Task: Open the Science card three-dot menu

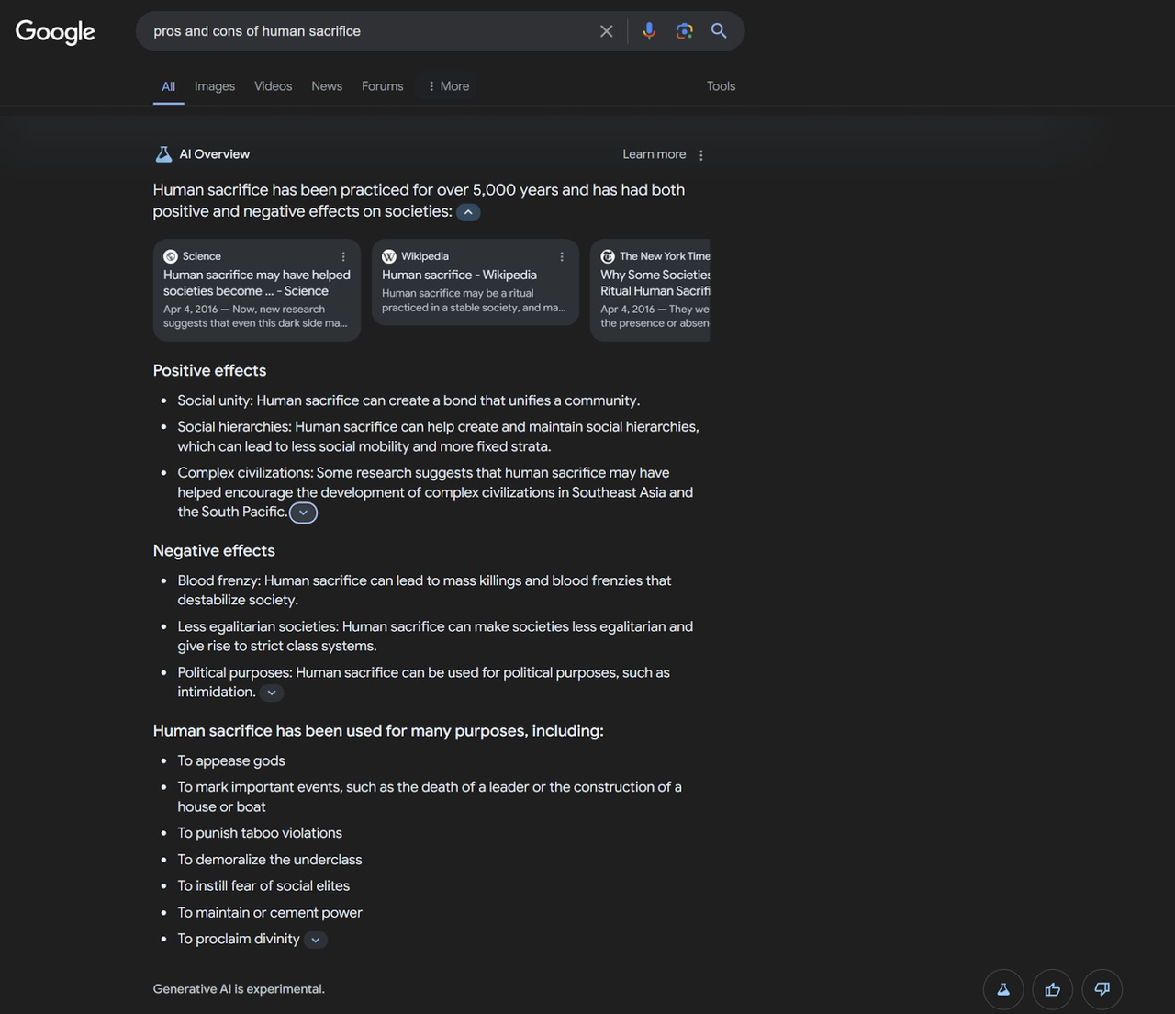Action: tap(343, 256)
